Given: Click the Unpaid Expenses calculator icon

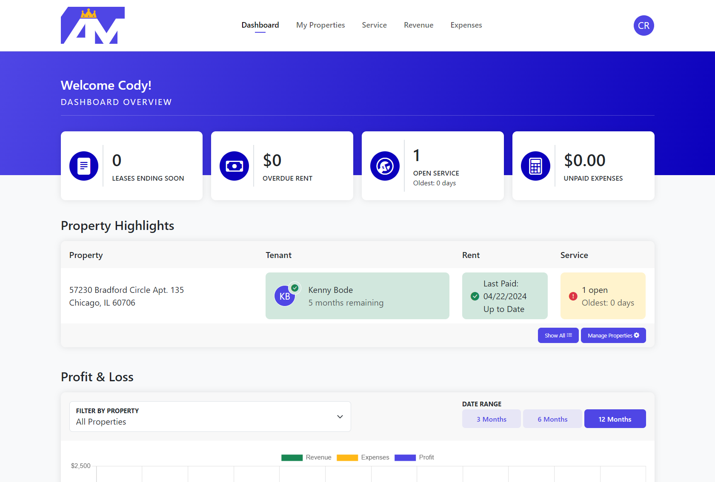Looking at the screenshot, I should coord(535,166).
